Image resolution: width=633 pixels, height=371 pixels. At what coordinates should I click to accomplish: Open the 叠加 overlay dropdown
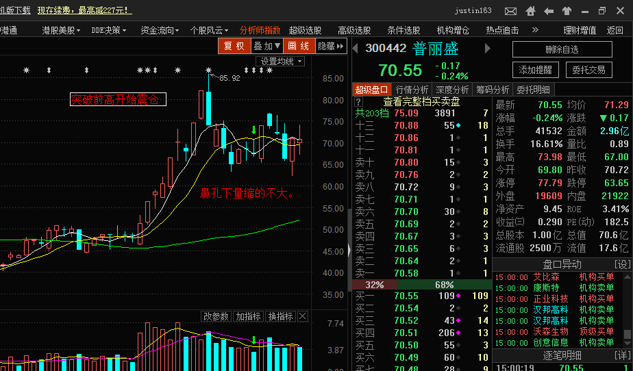pyautogui.click(x=266, y=46)
